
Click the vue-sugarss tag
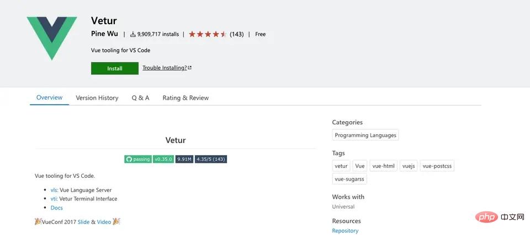(349, 179)
